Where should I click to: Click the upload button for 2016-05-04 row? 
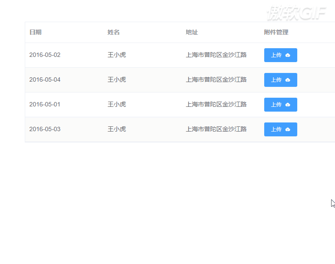tap(281, 80)
